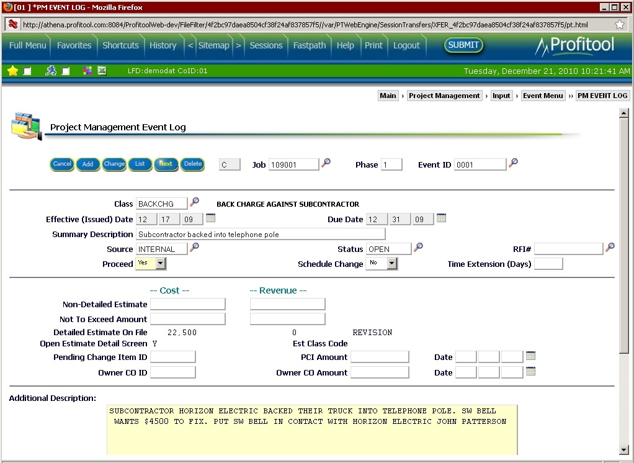Click the page vertical scrollbar down arrow

point(623,449)
